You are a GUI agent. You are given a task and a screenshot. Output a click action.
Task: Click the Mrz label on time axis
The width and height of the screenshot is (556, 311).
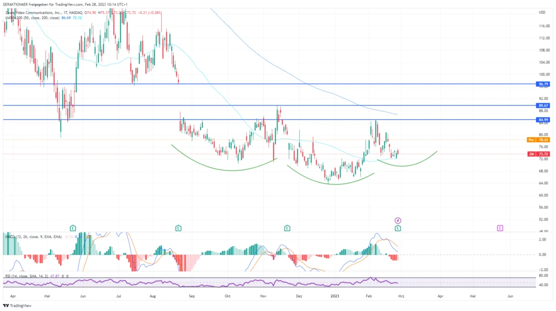pos(401,296)
